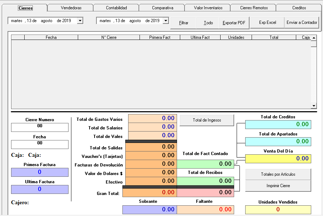Expand the start date picker dropdown

click(x=80, y=21)
